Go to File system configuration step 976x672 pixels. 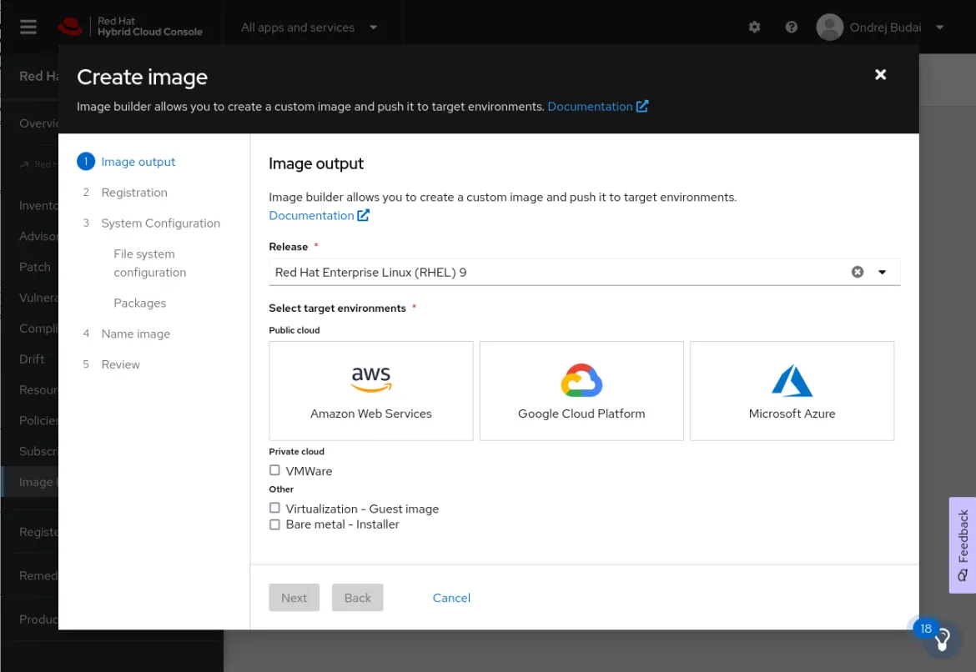149,263
